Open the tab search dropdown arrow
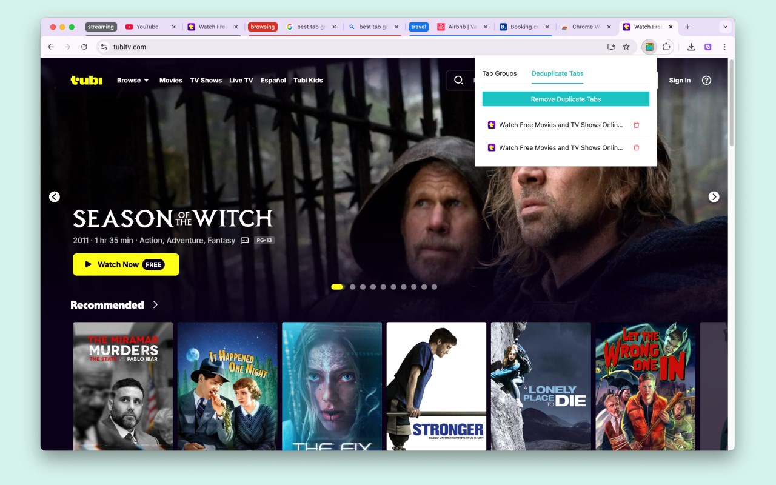 [x=725, y=27]
